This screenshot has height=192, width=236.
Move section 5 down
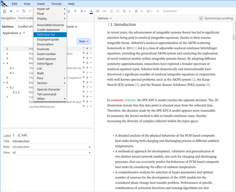[87, 77]
